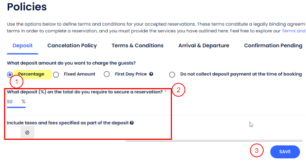Select the First Day Price radio option

click(x=107, y=74)
